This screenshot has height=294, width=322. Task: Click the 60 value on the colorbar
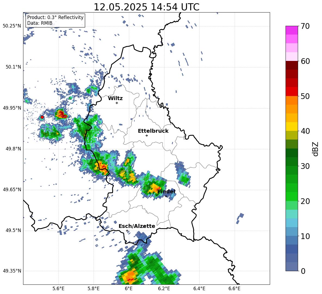[x=305, y=61]
